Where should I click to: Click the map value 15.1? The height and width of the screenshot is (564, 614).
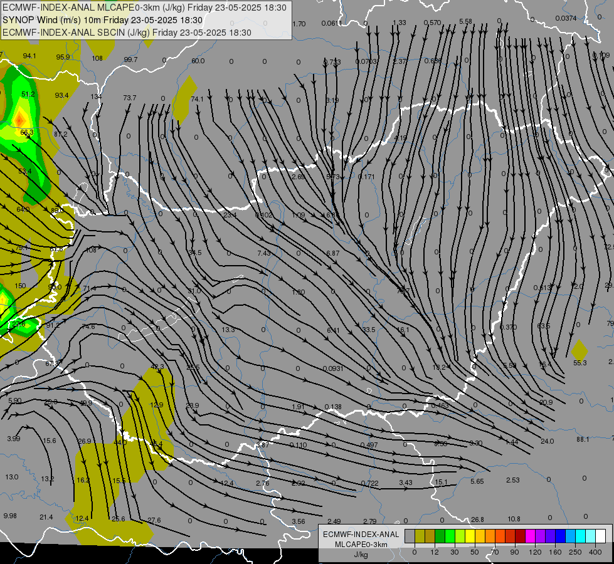pyautogui.click(x=442, y=482)
